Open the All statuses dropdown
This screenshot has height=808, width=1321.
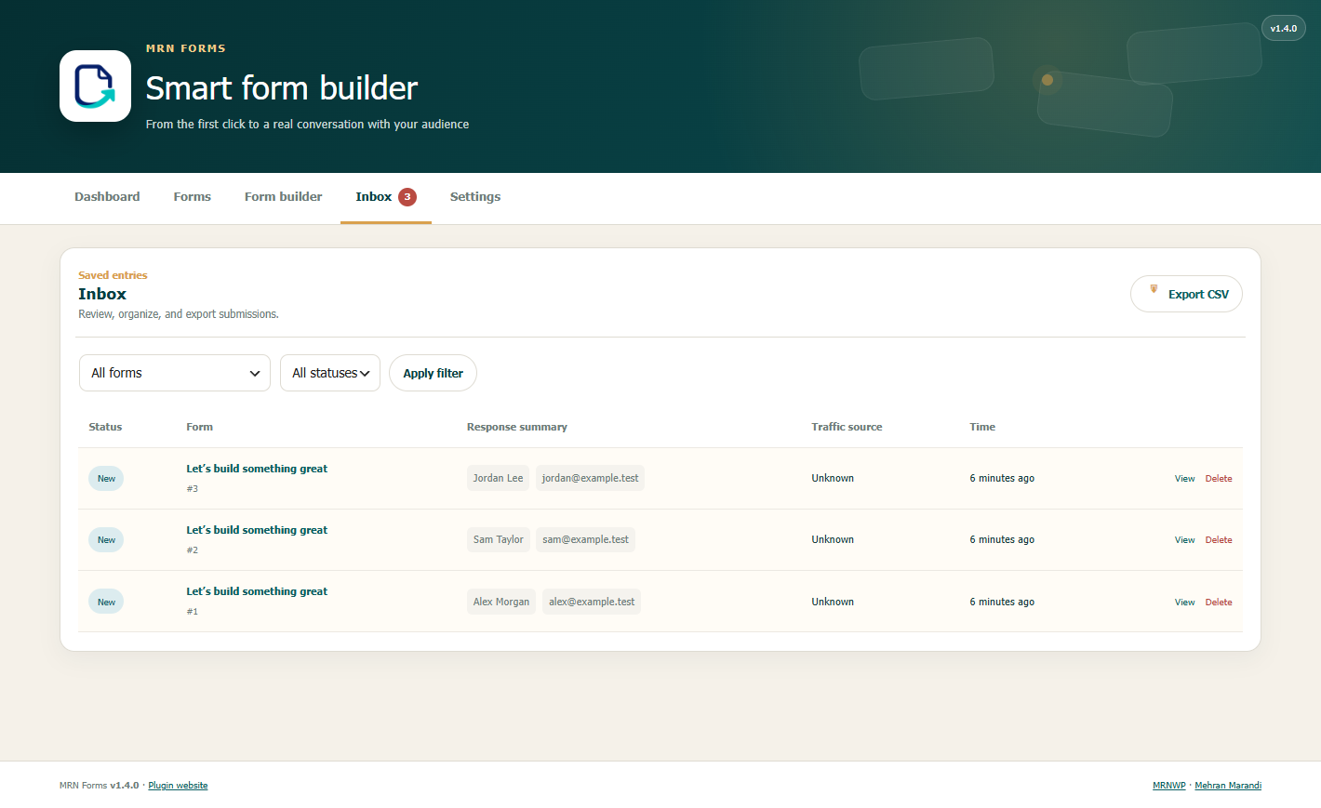[330, 373]
